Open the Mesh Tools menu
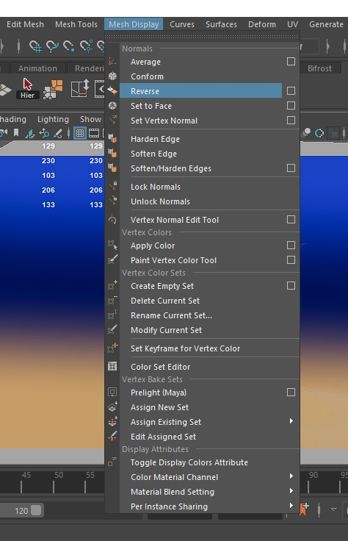Viewport: 348px width, 541px height. pos(76,24)
